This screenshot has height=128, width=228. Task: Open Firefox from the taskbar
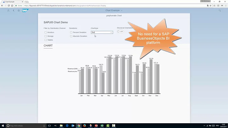(x=85, y=125)
